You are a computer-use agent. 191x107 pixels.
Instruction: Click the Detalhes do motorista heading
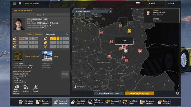tap(23, 11)
